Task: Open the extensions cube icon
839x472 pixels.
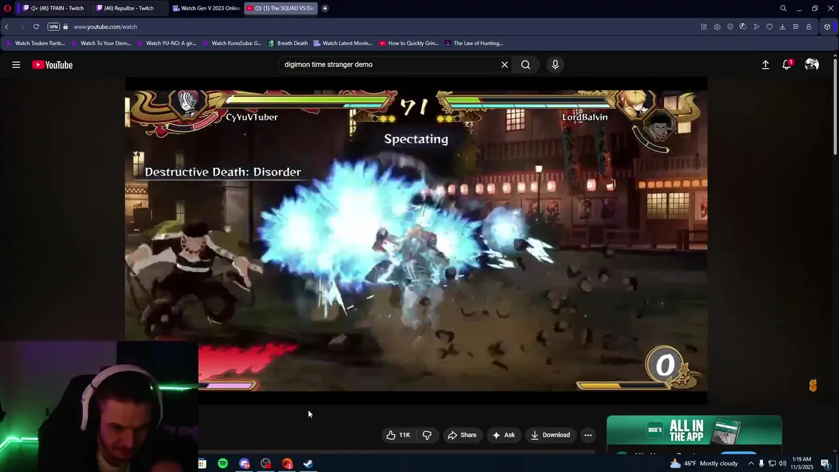Action: (x=827, y=27)
